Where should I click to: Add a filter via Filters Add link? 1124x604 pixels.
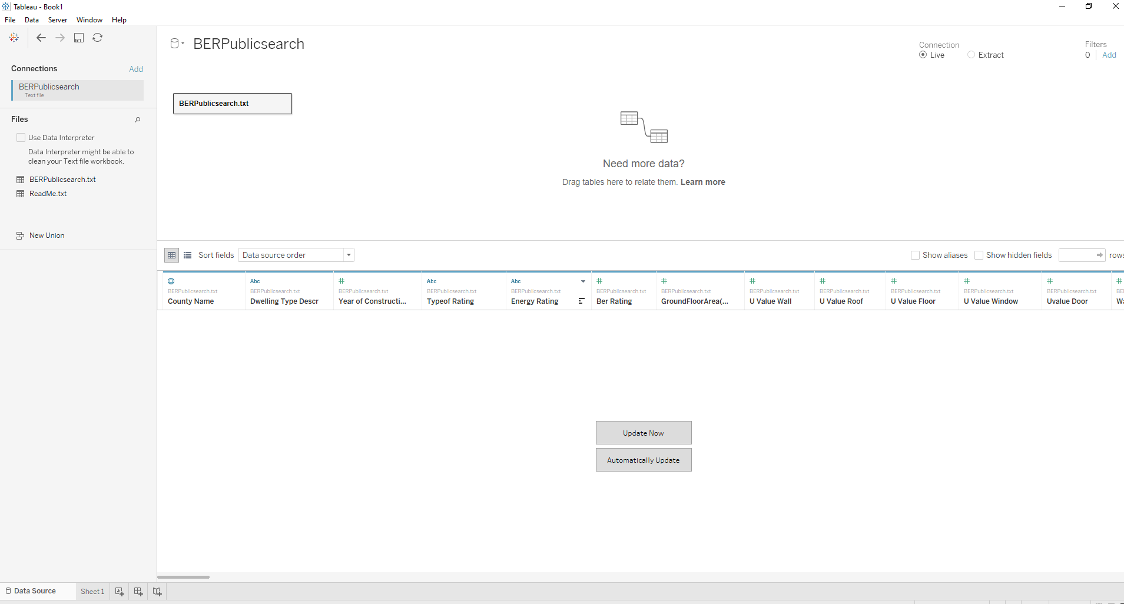click(1109, 55)
